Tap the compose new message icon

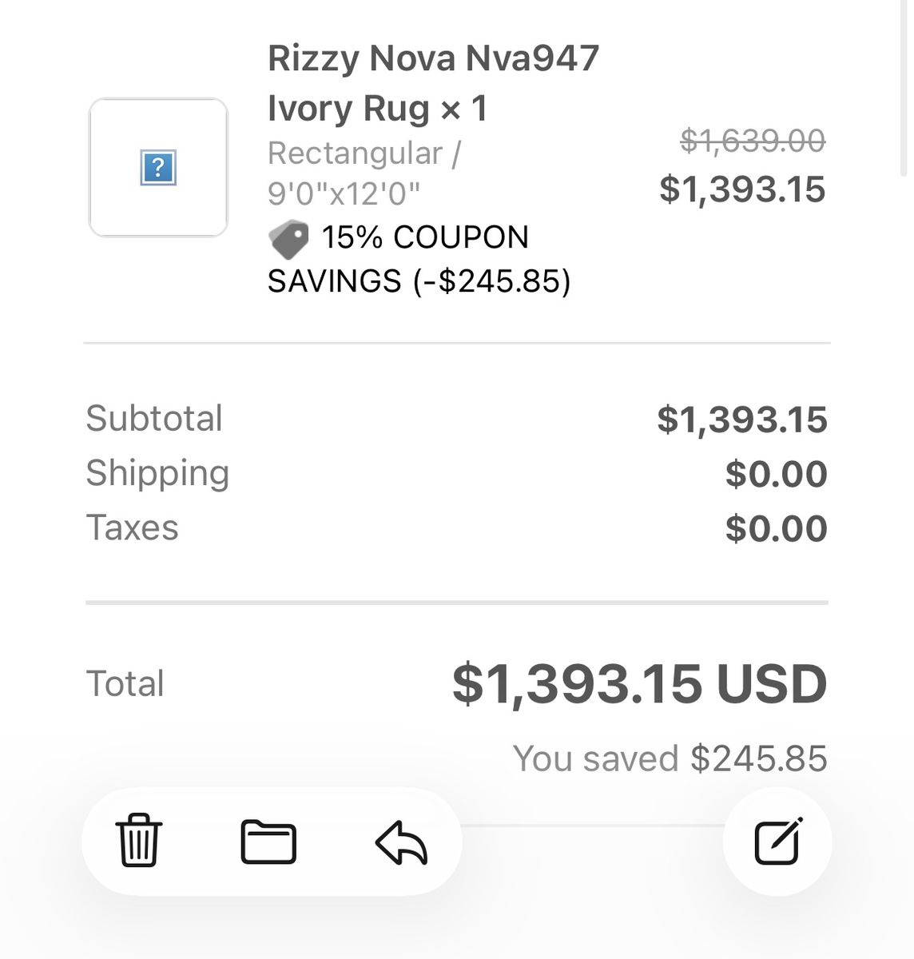tap(778, 842)
